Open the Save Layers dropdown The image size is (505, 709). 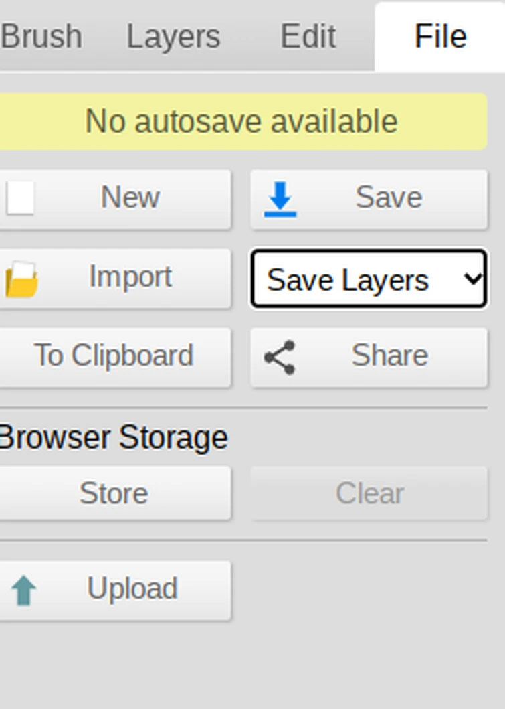368,279
